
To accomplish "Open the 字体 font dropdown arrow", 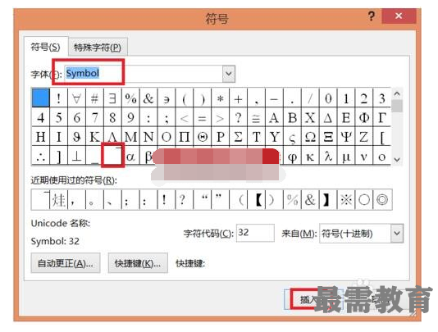I will (x=229, y=74).
